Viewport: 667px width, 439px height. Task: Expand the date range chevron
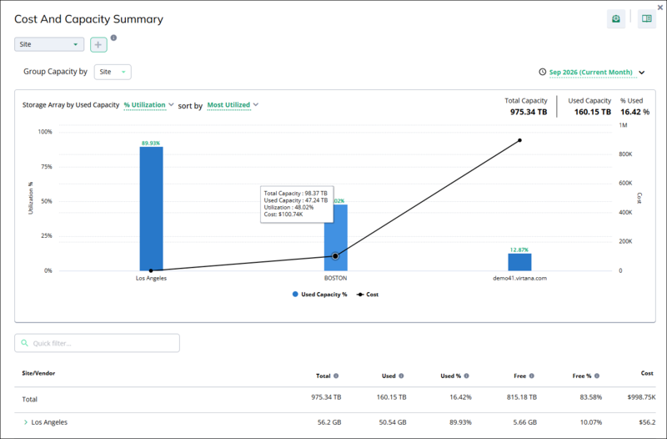[x=641, y=73]
